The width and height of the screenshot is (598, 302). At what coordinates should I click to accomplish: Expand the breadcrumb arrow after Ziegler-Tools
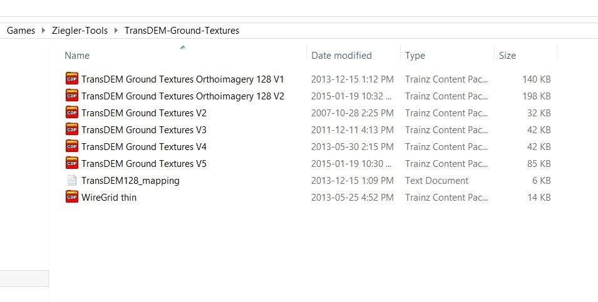[116, 30]
